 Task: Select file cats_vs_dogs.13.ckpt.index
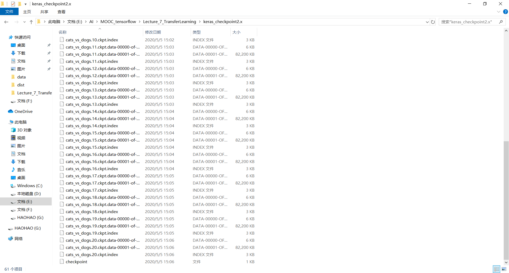[92, 104]
